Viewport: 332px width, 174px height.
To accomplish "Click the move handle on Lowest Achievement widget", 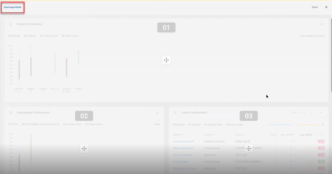I will (248, 149).
